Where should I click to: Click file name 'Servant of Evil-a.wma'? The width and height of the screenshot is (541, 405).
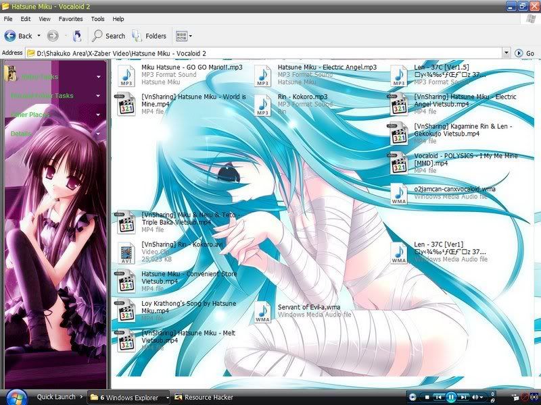point(309,307)
